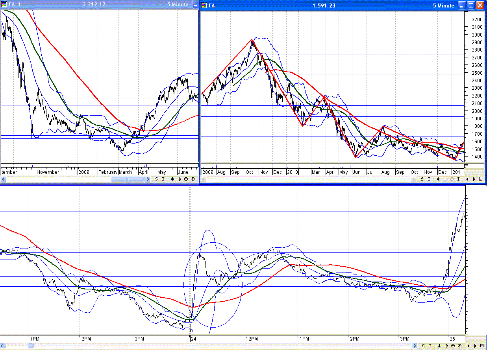Zoom in on the ΓΔ_1 left chart
Viewport: 487px width, 350px height.
[x=193, y=179]
